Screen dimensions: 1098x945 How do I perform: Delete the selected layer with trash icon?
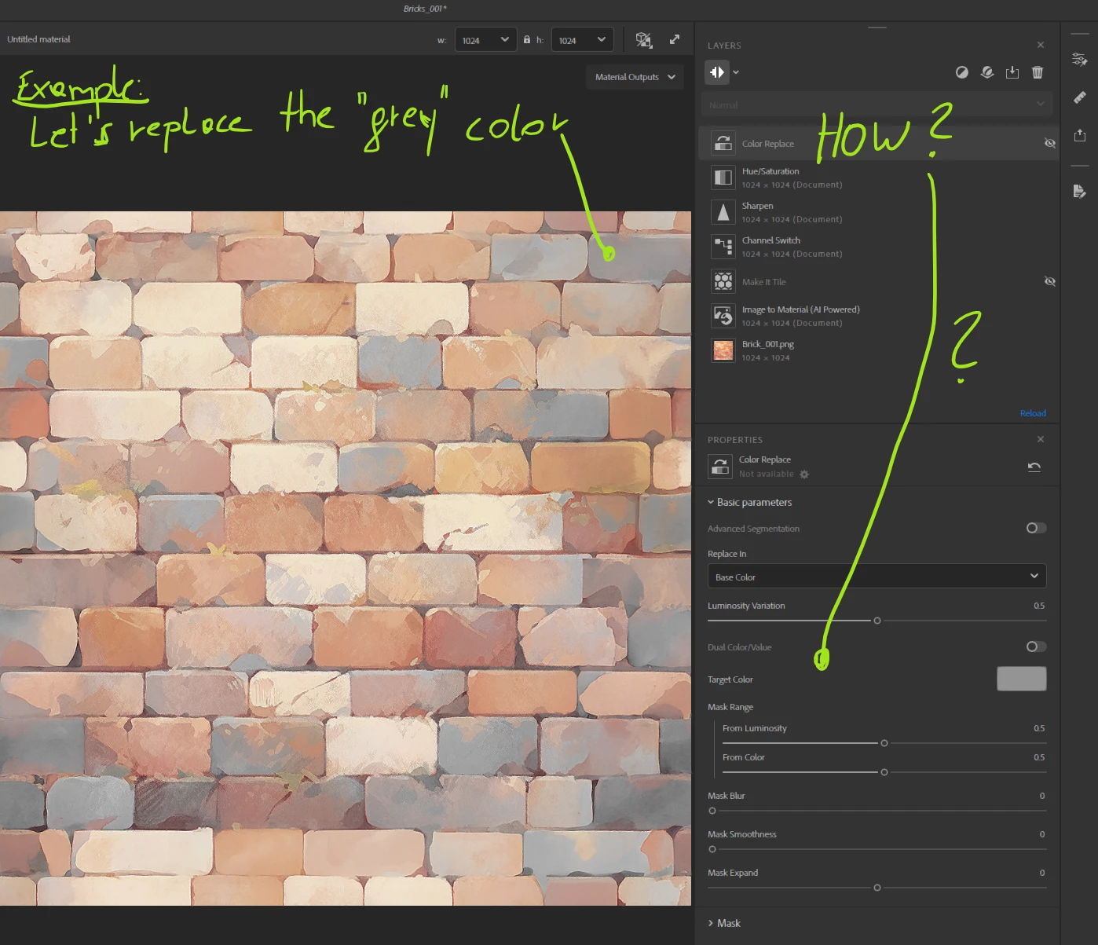click(x=1038, y=72)
